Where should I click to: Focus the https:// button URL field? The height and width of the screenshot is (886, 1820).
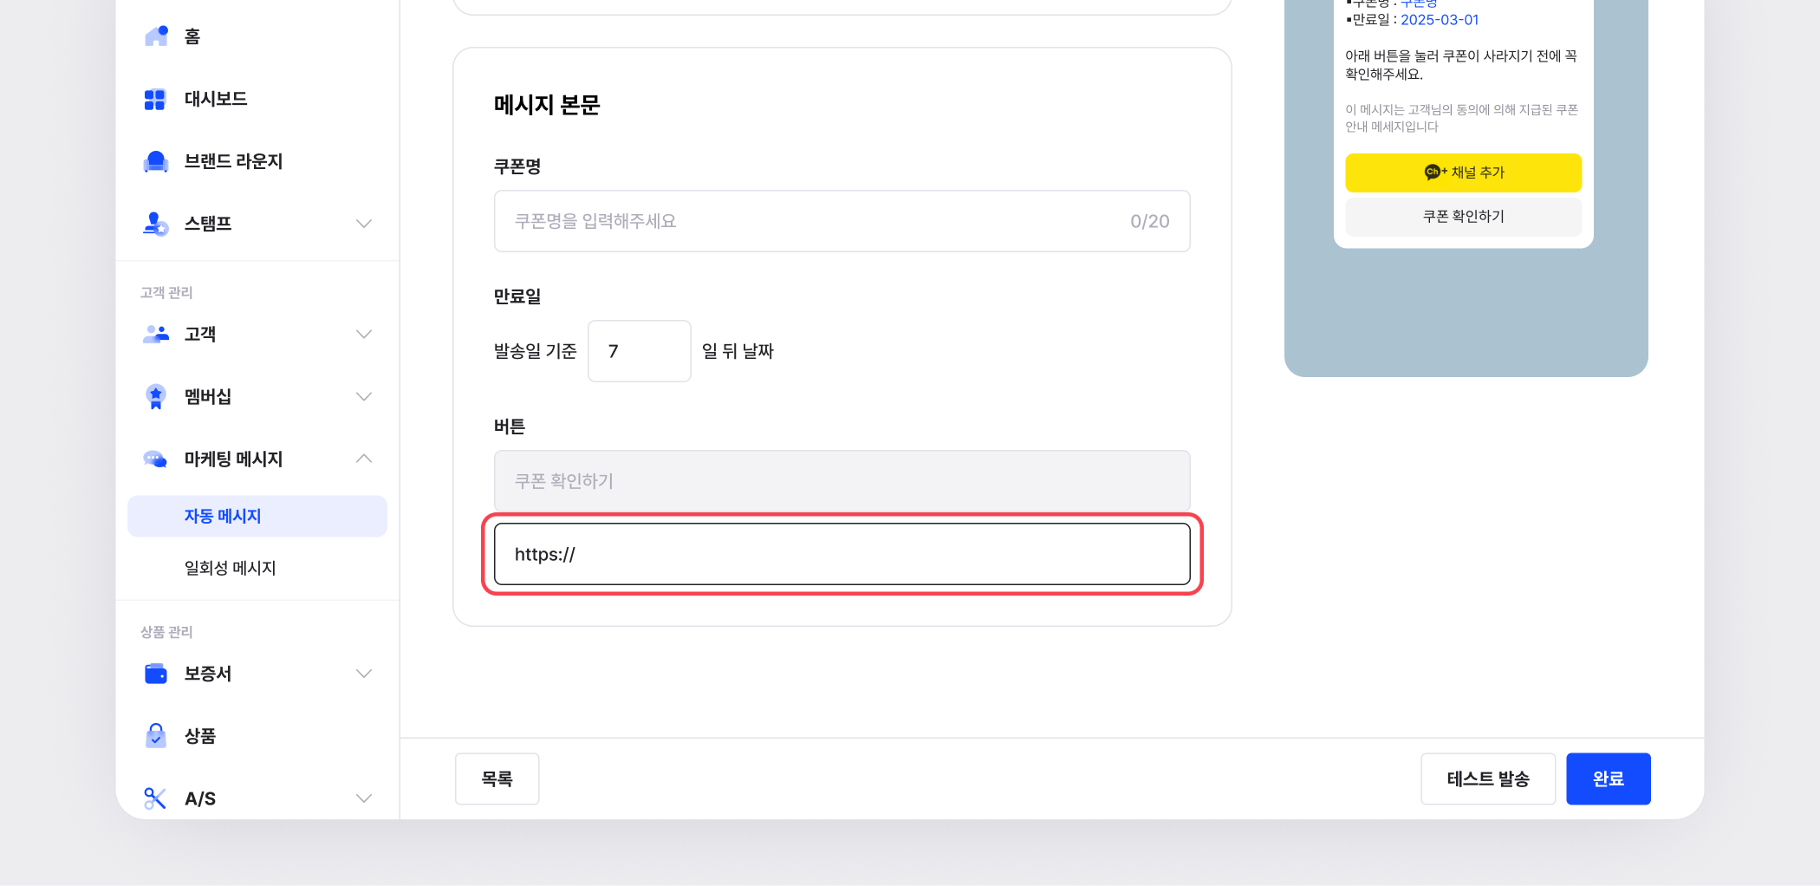(x=841, y=554)
